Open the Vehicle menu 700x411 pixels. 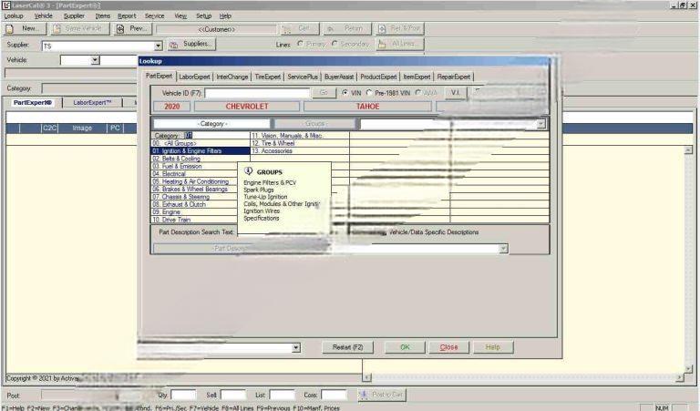tap(44, 16)
